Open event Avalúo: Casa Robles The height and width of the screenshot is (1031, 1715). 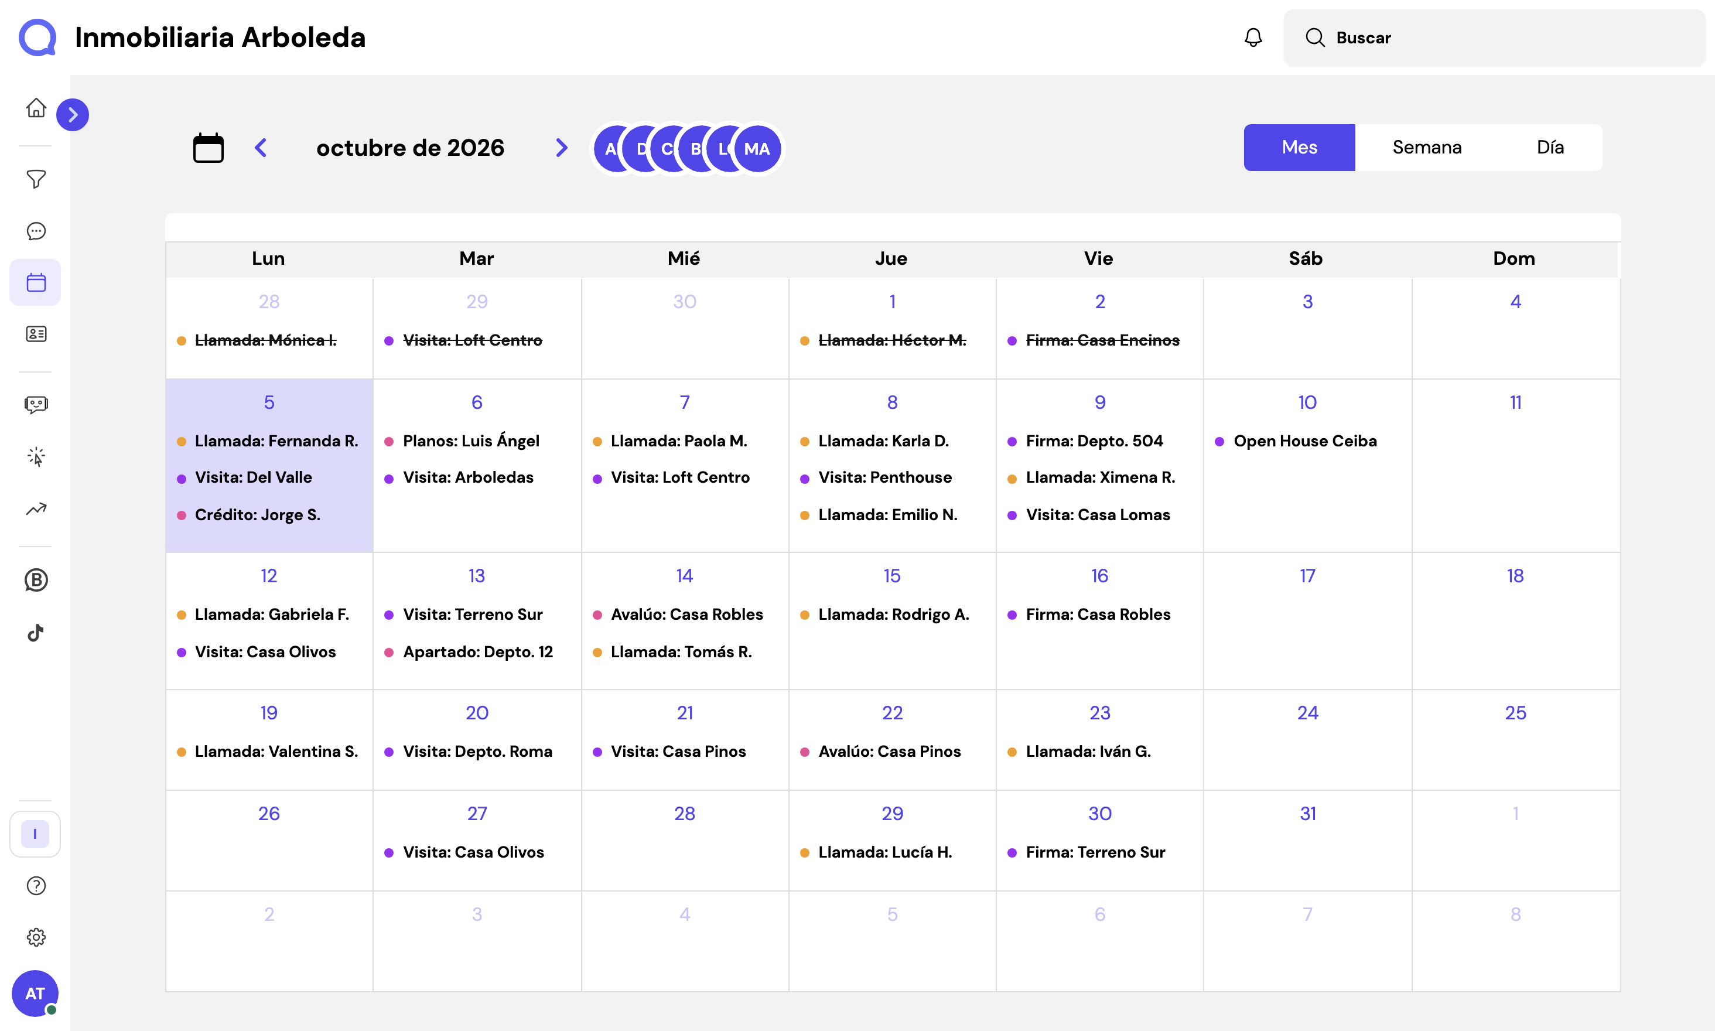click(x=678, y=615)
